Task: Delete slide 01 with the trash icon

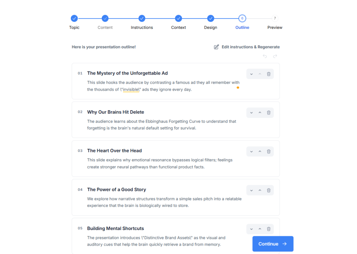Action: 269,74
